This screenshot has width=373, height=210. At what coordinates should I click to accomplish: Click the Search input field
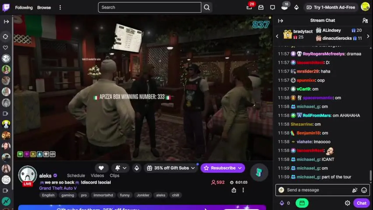point(149,7)
